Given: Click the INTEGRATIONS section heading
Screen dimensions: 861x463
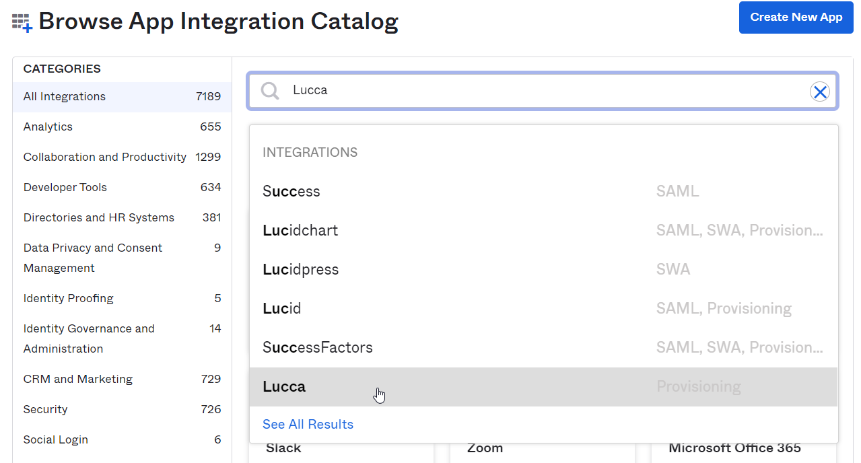Looking at the screenshot, I should pyautogui.click(x=310, y=153).
